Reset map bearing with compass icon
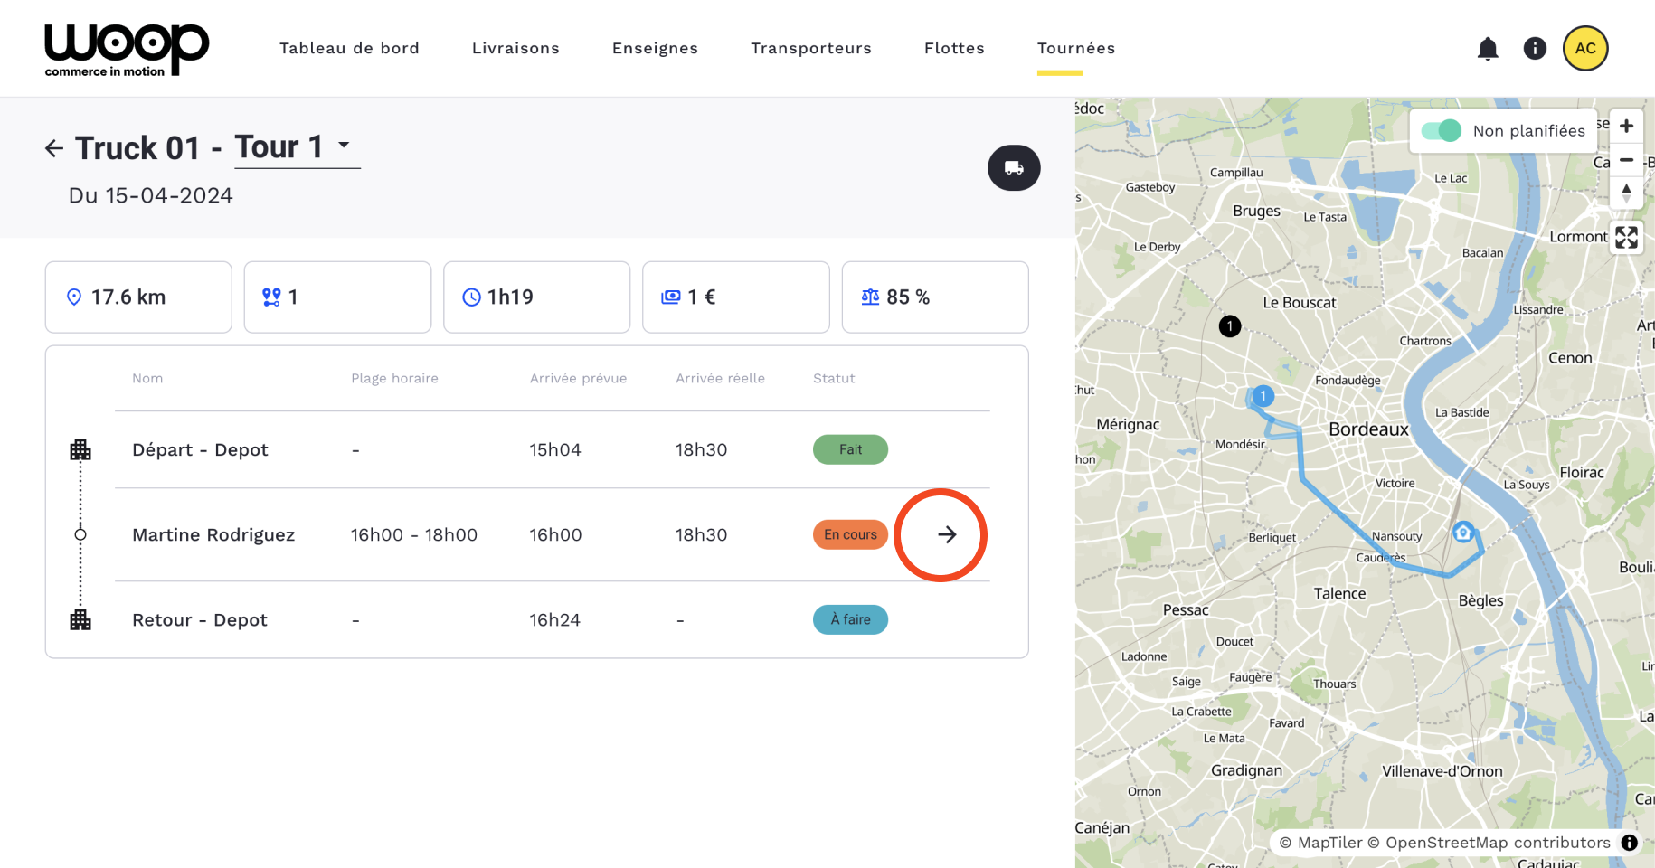 point(1626,193)
